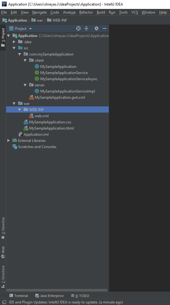Open the Web side tab
The height and width of the screenshot is (305, 170).
(x=3, y=252)
